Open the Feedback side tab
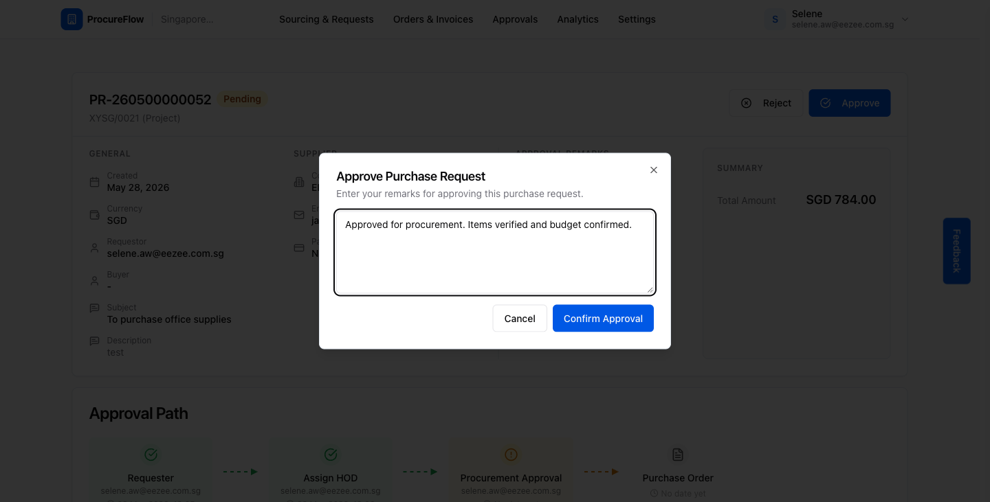 956,251
